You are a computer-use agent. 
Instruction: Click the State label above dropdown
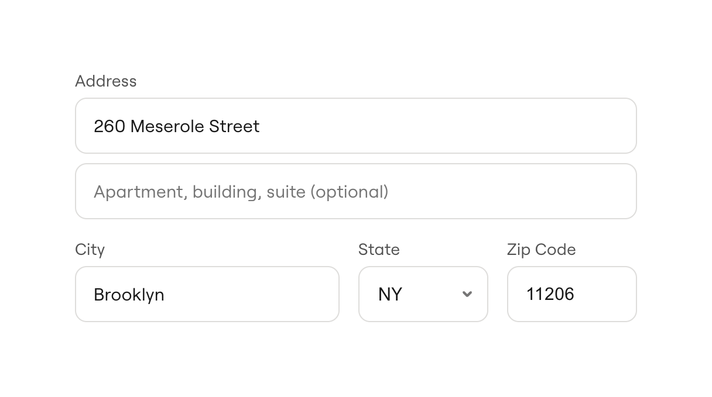point(379,250)
